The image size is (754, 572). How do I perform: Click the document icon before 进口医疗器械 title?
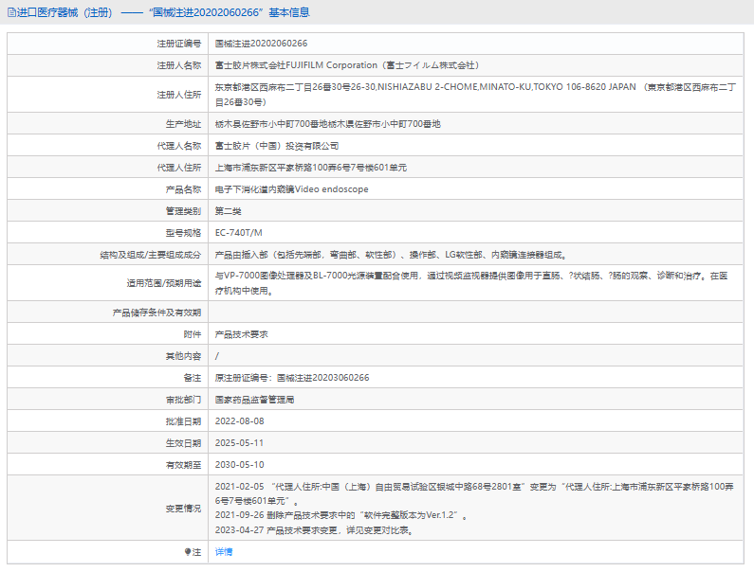click(11, 12)
